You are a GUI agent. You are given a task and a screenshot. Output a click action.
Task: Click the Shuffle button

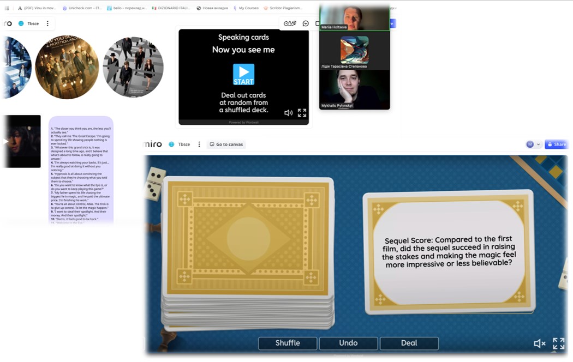[x=288, y=343]
